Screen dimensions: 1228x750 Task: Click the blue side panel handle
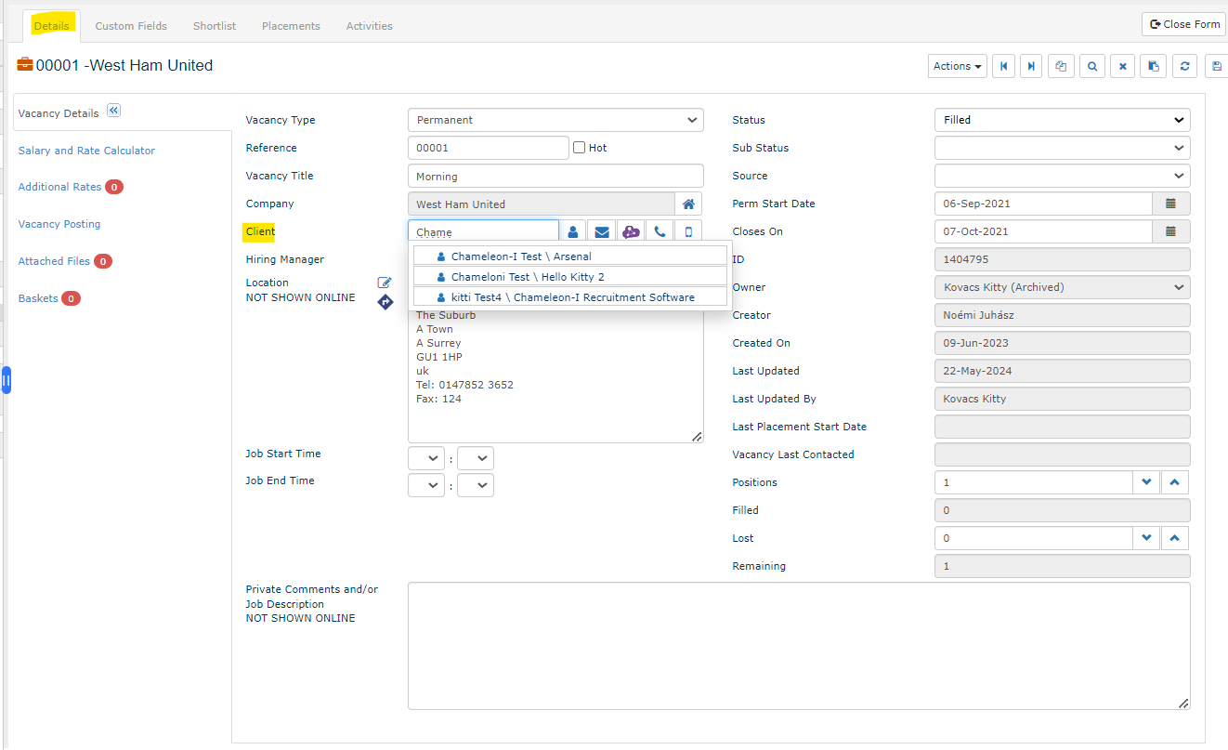6,380
